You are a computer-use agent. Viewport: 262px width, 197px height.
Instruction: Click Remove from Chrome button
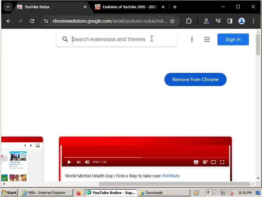(195, 79)
